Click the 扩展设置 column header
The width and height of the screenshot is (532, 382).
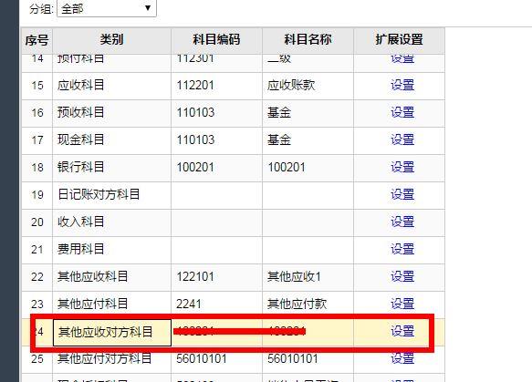pos(399,40)
